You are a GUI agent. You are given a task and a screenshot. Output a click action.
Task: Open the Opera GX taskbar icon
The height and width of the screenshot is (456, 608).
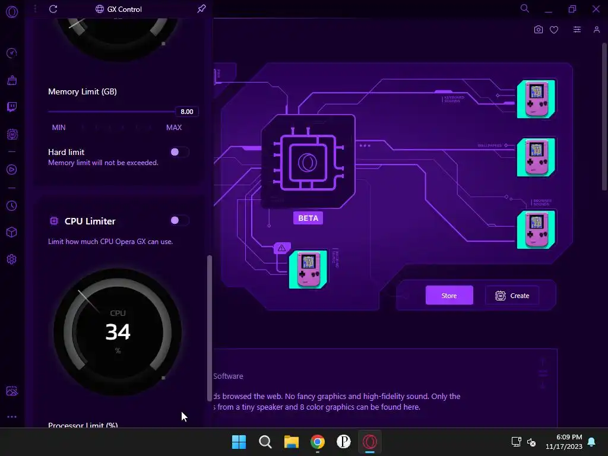tap(370, 442)
